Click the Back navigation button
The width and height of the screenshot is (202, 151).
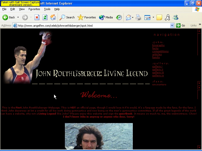[x=9, y=17]
